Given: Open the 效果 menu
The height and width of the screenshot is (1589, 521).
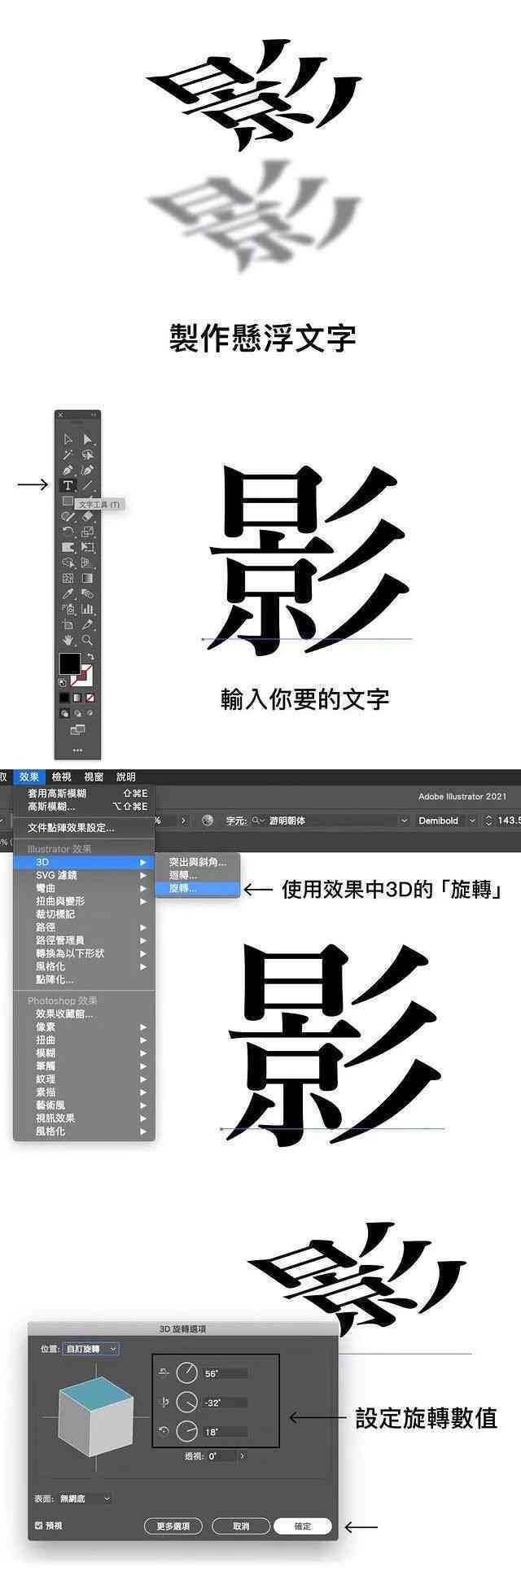Looking at the screenshot, I should click(x=29, y=777).
